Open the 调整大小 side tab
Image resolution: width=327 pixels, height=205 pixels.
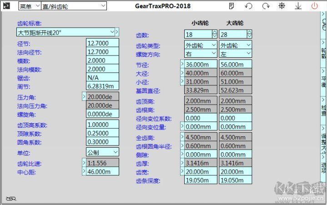coord(323,139)
